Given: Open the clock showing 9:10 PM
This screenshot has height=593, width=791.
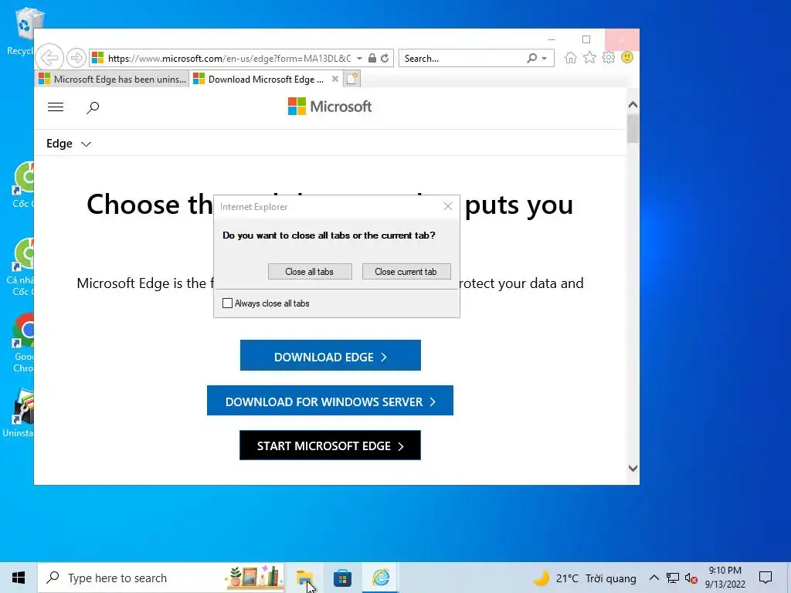Looking at the screenshot, I should [725, 578].
